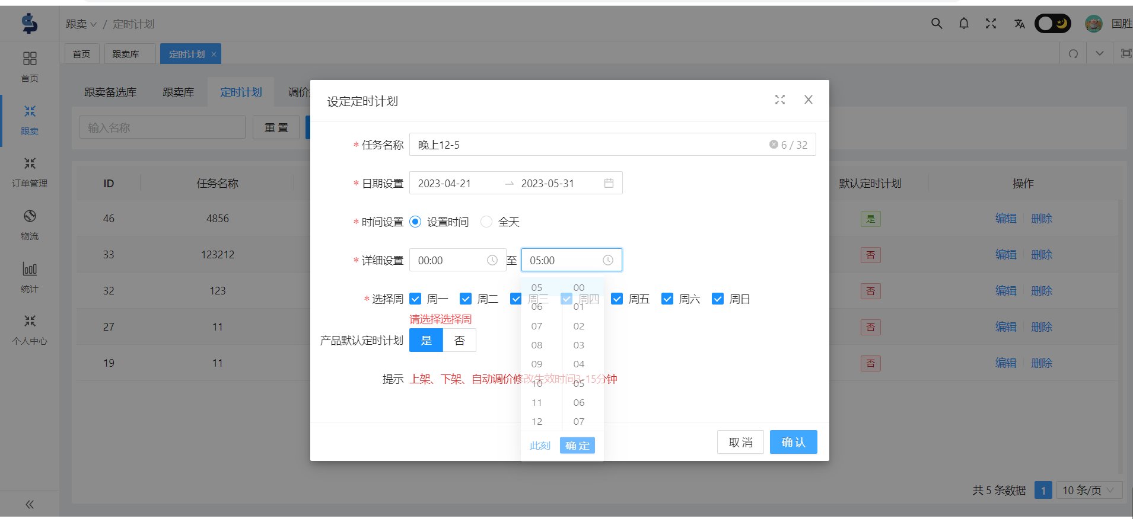
Task: Open the 跟卖 sidebar section
Action: tap(30, 120)
